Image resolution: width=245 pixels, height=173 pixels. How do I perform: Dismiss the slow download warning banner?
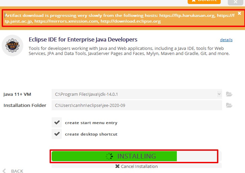click(239, 13)
